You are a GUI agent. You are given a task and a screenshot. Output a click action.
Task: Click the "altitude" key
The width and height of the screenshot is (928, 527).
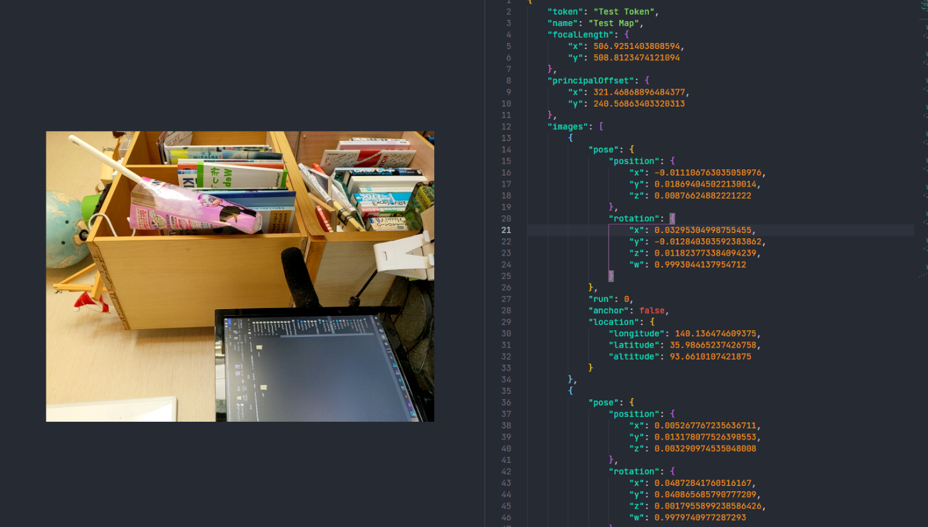click(634, 357)
